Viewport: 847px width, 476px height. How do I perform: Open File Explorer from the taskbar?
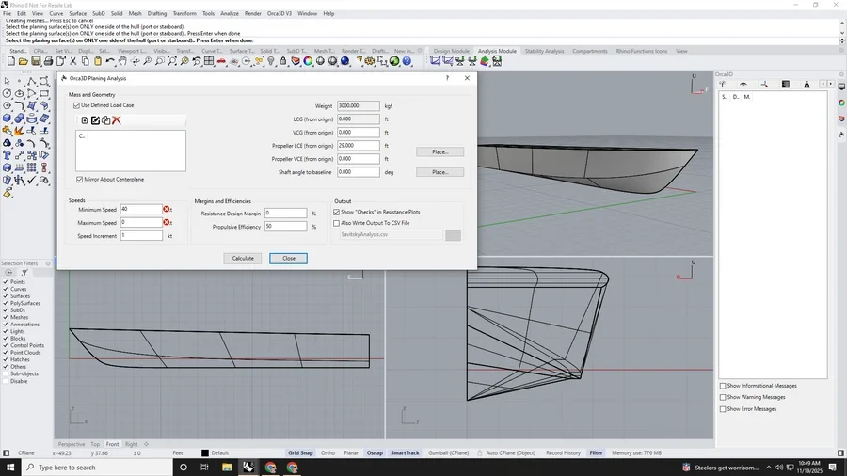(x=227, y=468)
